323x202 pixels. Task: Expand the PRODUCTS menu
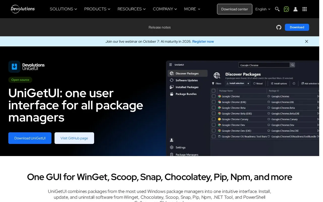pos(97,9)
